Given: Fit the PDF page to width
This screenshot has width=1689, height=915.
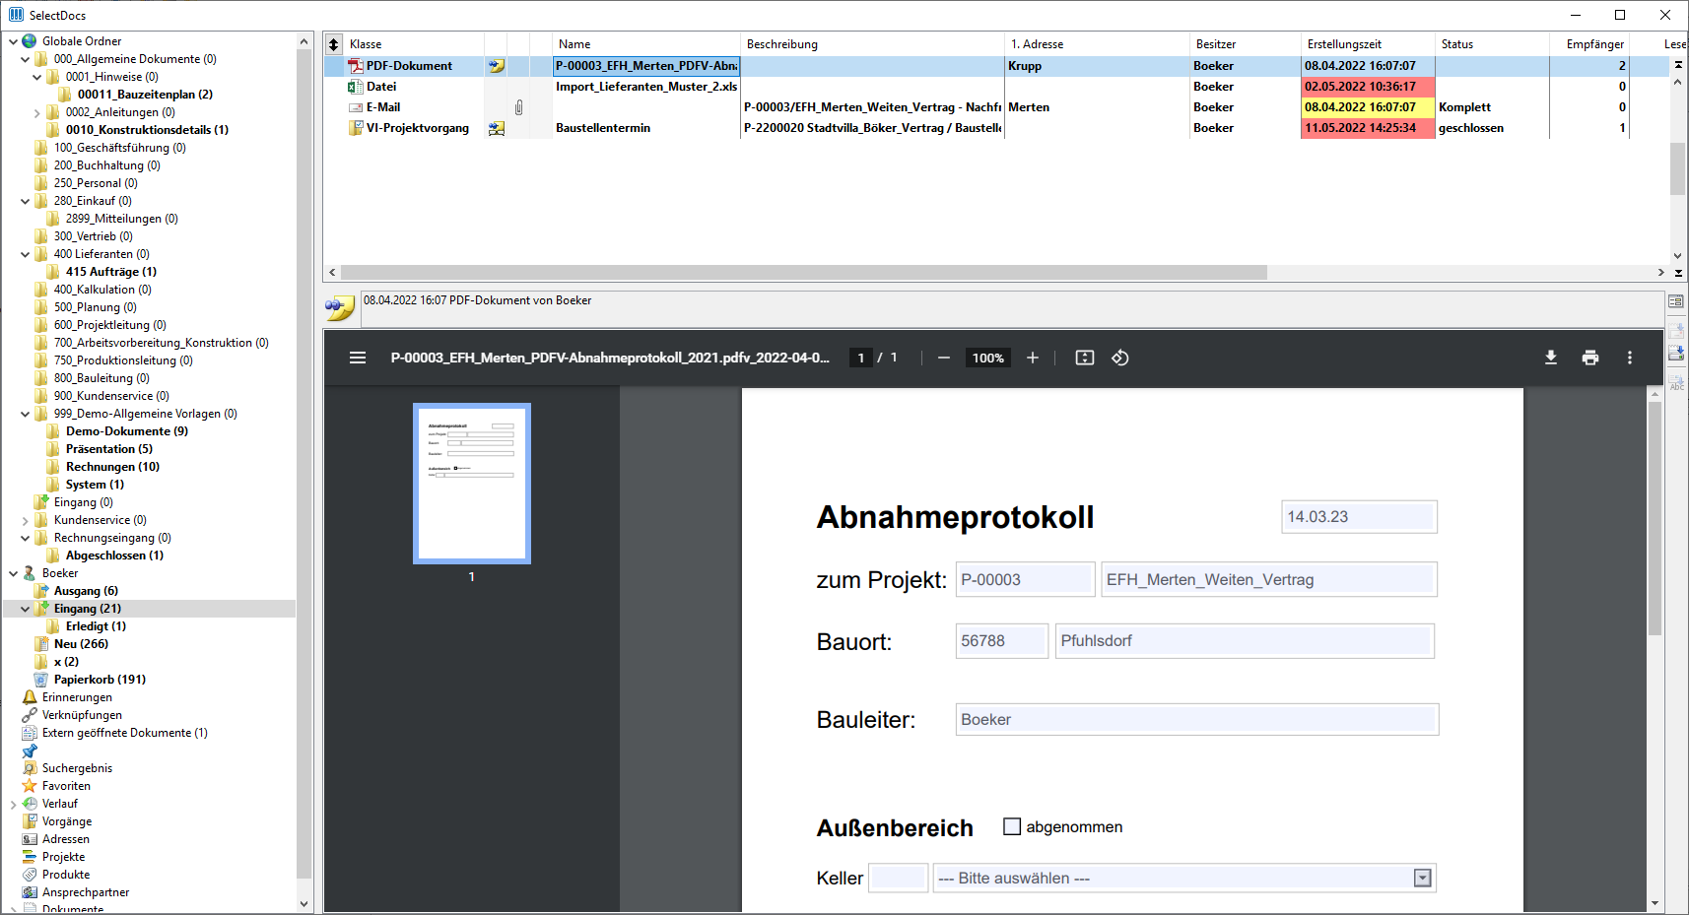Looking at the screenshot, I should click(x=1085, y=358).
